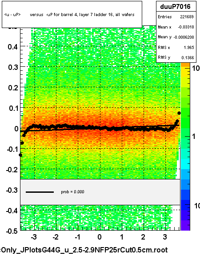Click the x-axis label 0

click(x=100, y=237)
